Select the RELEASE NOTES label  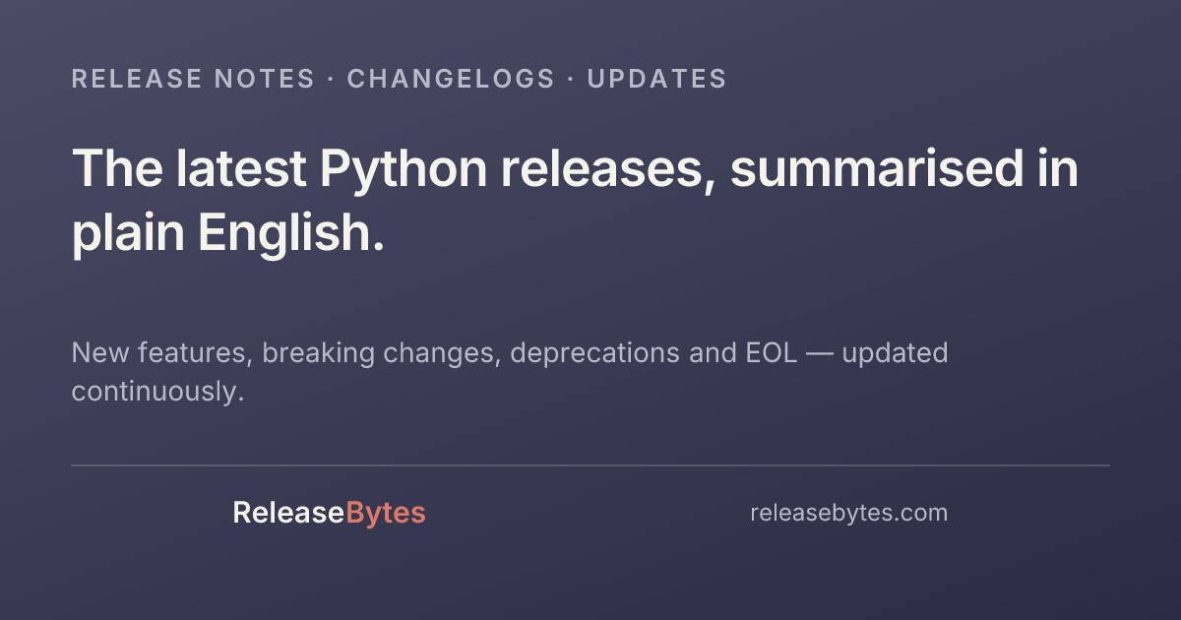point(193,79)
